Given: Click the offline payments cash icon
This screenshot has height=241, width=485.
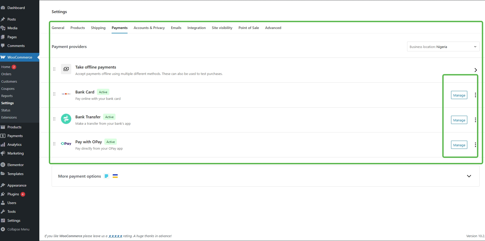Looking at the screenshot, I should pos(66,69).
